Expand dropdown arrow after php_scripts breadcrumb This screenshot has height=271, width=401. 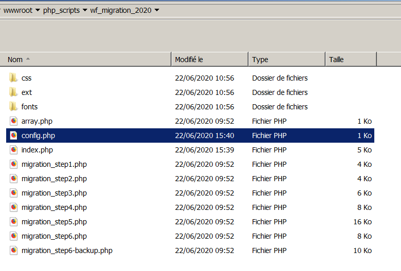pyautogui.click(x=84, y=10)
